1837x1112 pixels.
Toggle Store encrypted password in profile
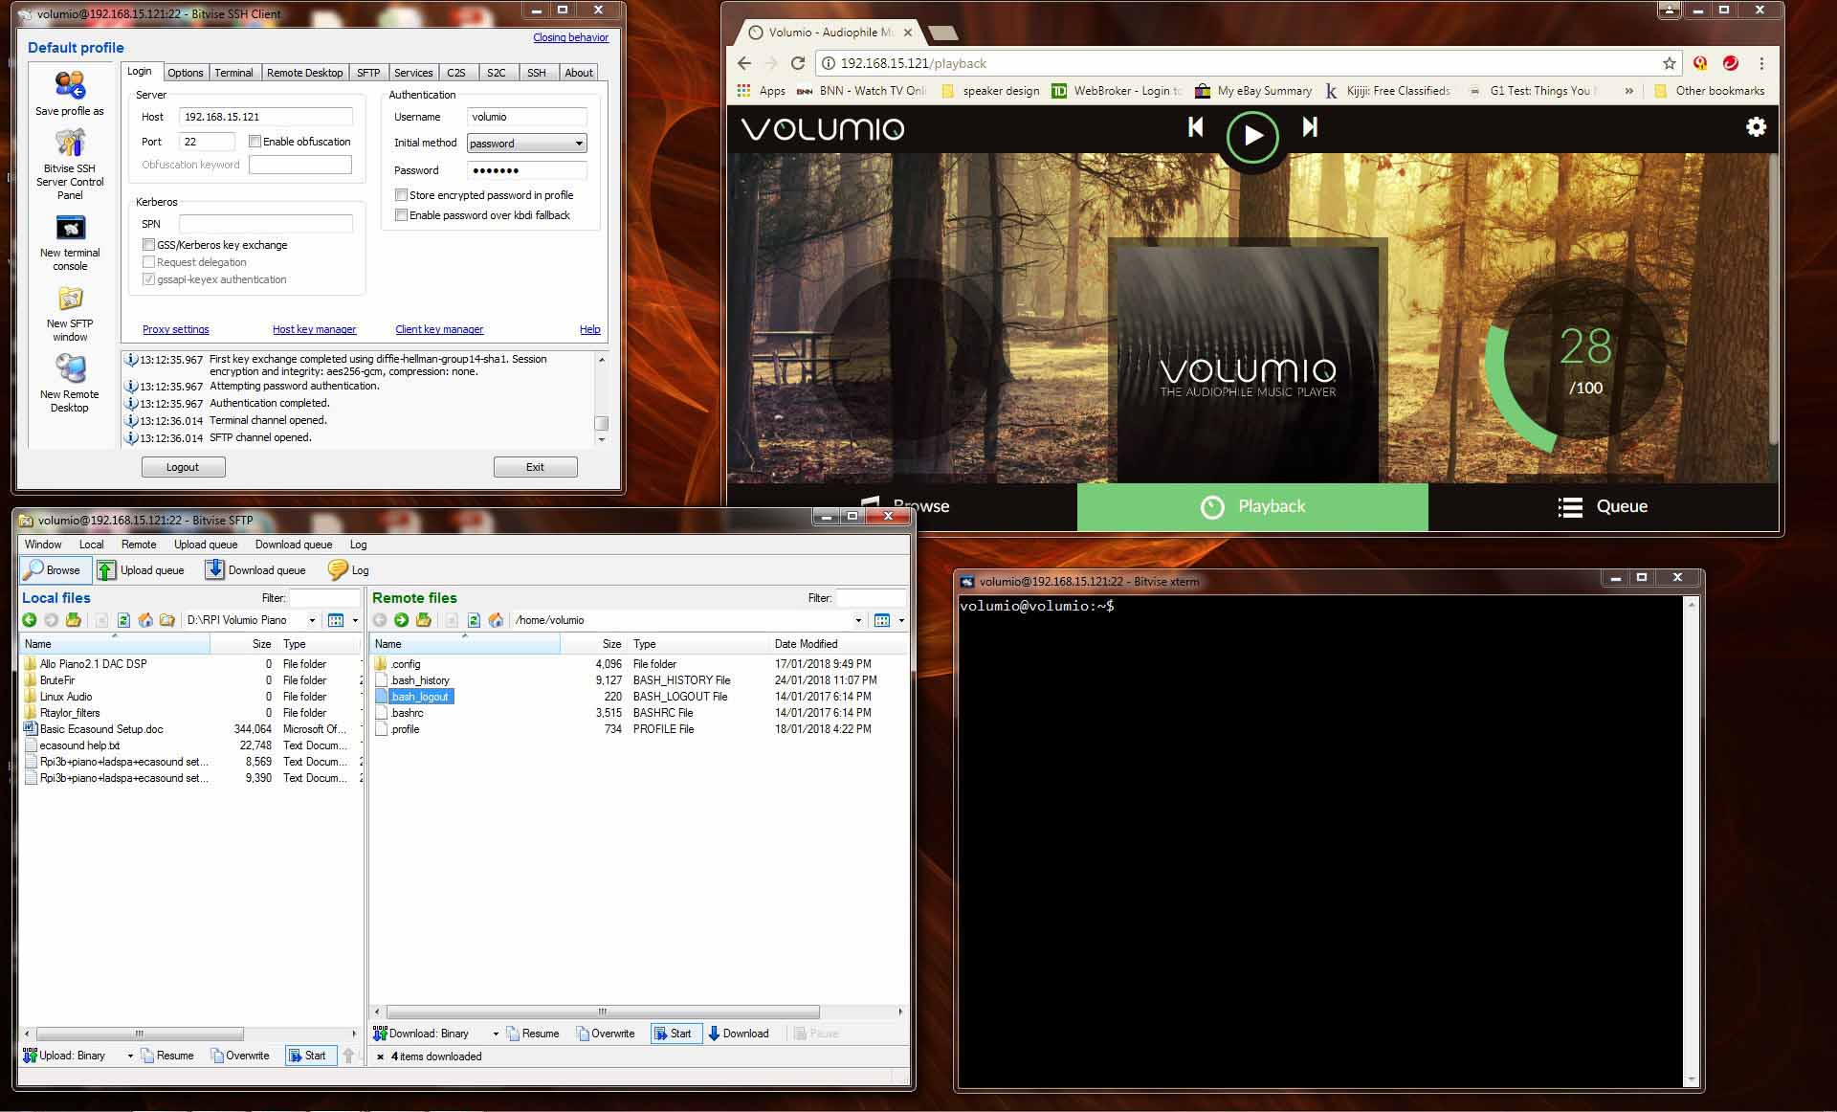tap(402, 195)
